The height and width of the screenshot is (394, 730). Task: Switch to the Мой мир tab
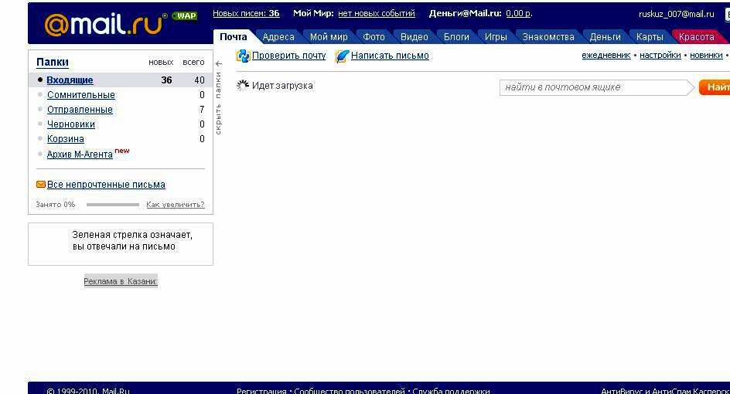coord(329,37)
